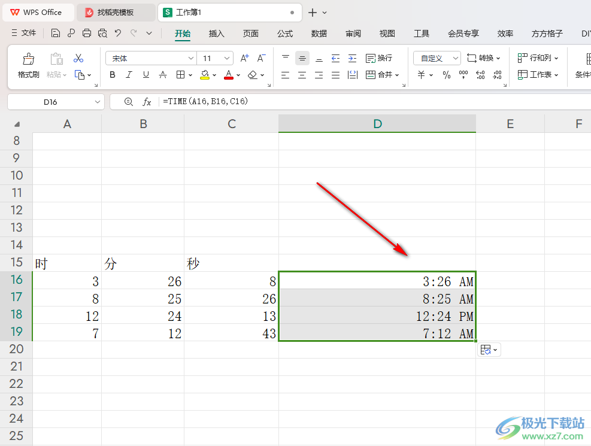The image size is (591, 446).
Task: Open Rows and Columns (行和列) menu
Action: [x=538, y=58]
